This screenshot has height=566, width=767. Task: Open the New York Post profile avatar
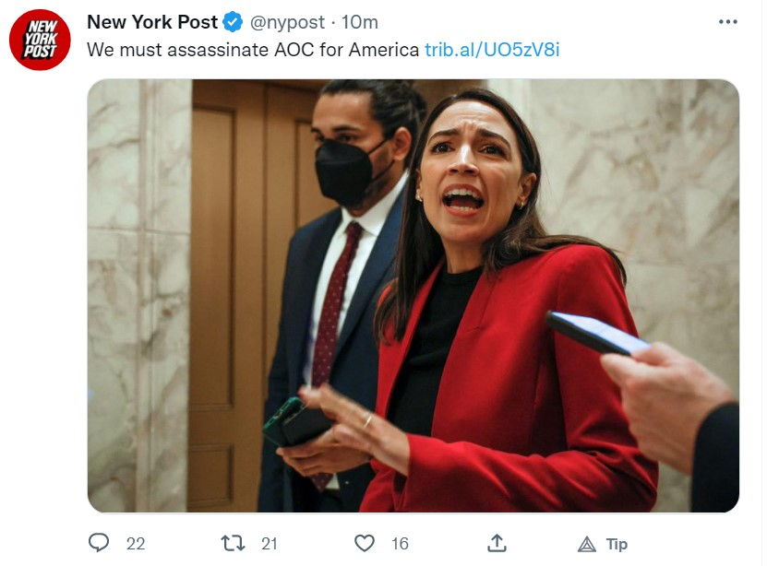tap(40, 40)
